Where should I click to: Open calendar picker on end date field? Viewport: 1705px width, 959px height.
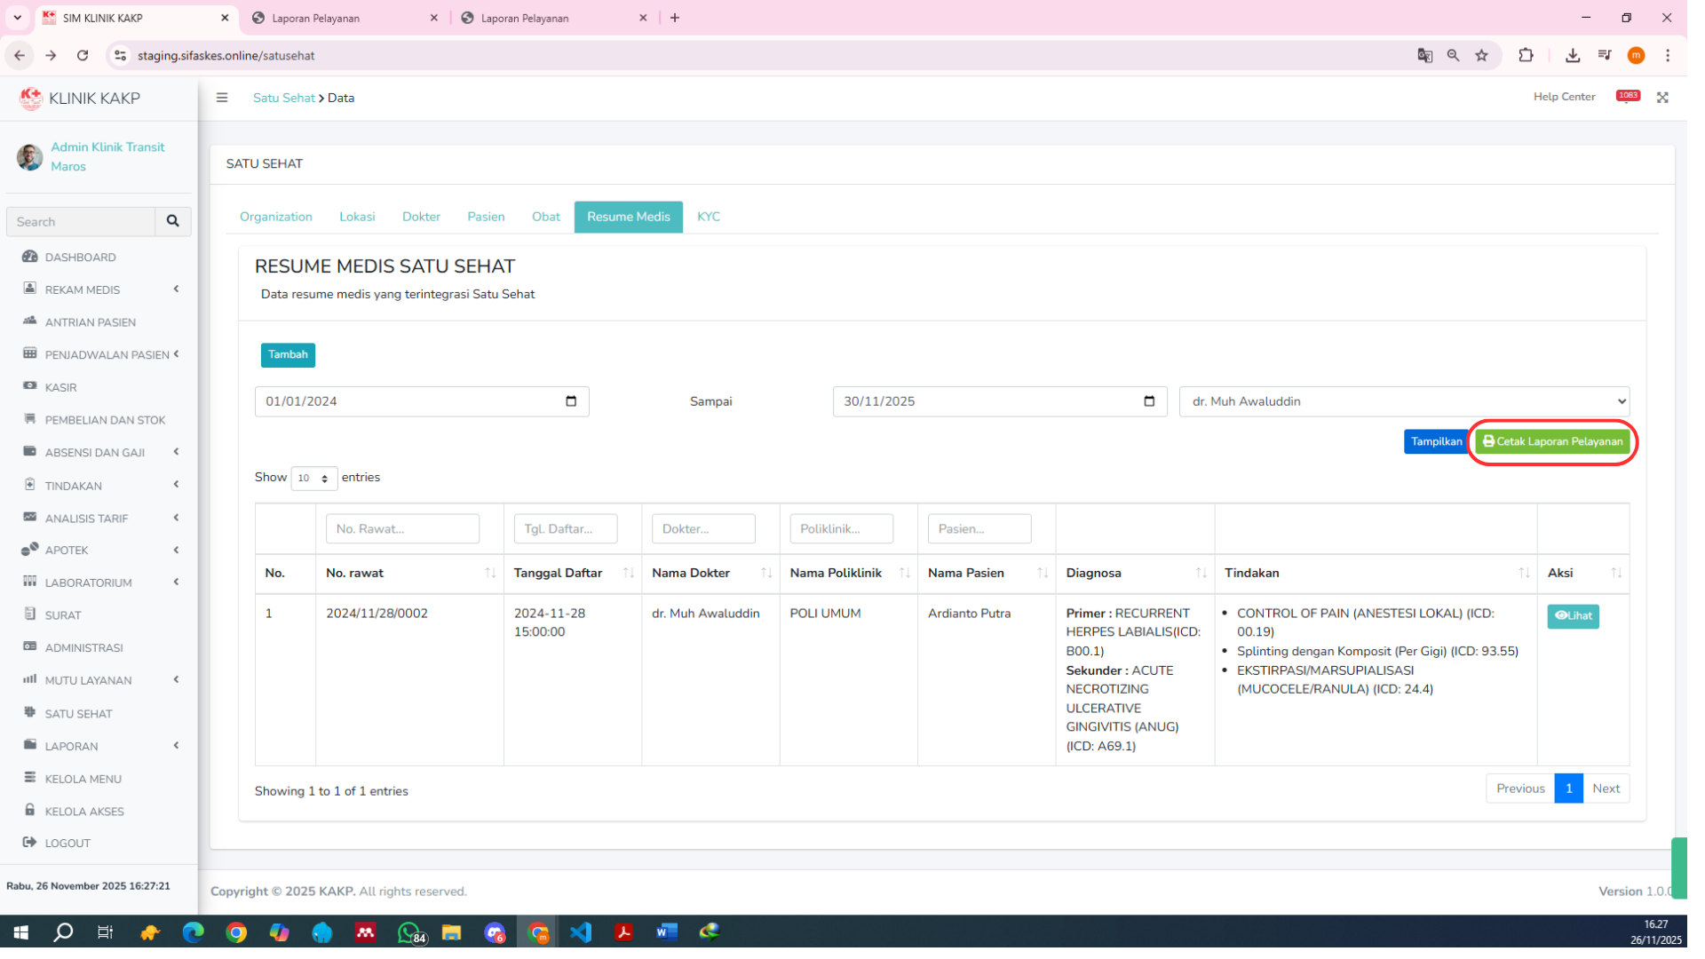[x=1149, y=402]
